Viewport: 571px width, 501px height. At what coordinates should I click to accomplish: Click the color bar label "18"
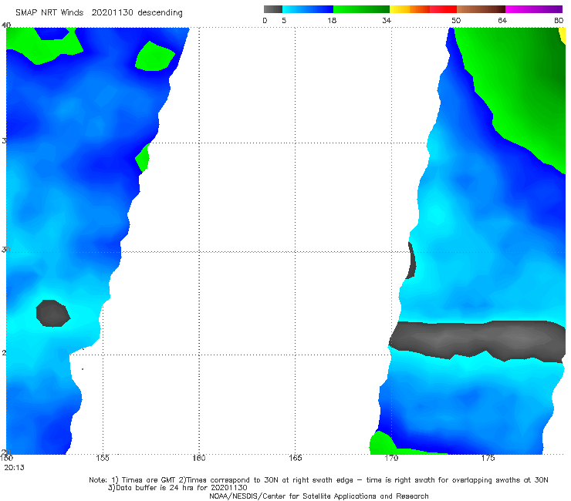[x=332, y=21]
